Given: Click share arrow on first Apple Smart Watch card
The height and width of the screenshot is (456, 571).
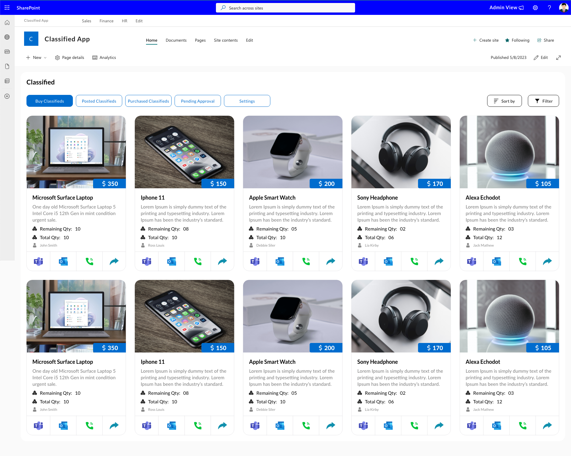Looking at the screenshot, I should tap(331, 261).
